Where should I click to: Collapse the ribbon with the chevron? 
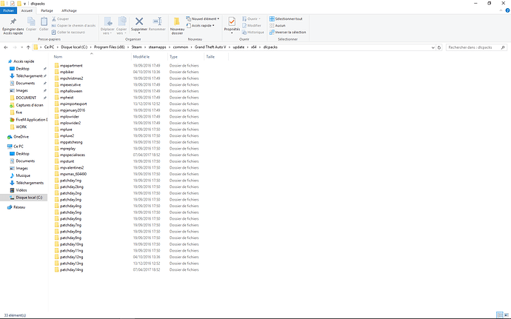click(x=501, y=11)
